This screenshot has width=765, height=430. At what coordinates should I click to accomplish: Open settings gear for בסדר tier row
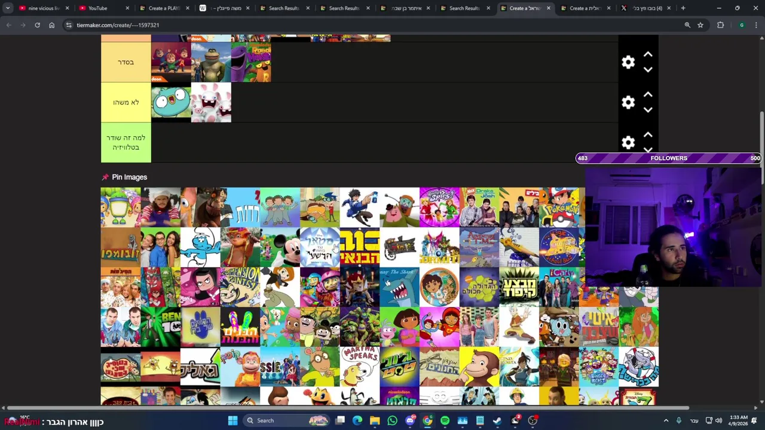click(x=628, y=62)
